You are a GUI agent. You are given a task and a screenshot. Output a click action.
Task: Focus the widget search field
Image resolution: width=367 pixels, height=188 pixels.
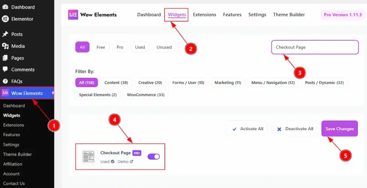coord(315,47)
